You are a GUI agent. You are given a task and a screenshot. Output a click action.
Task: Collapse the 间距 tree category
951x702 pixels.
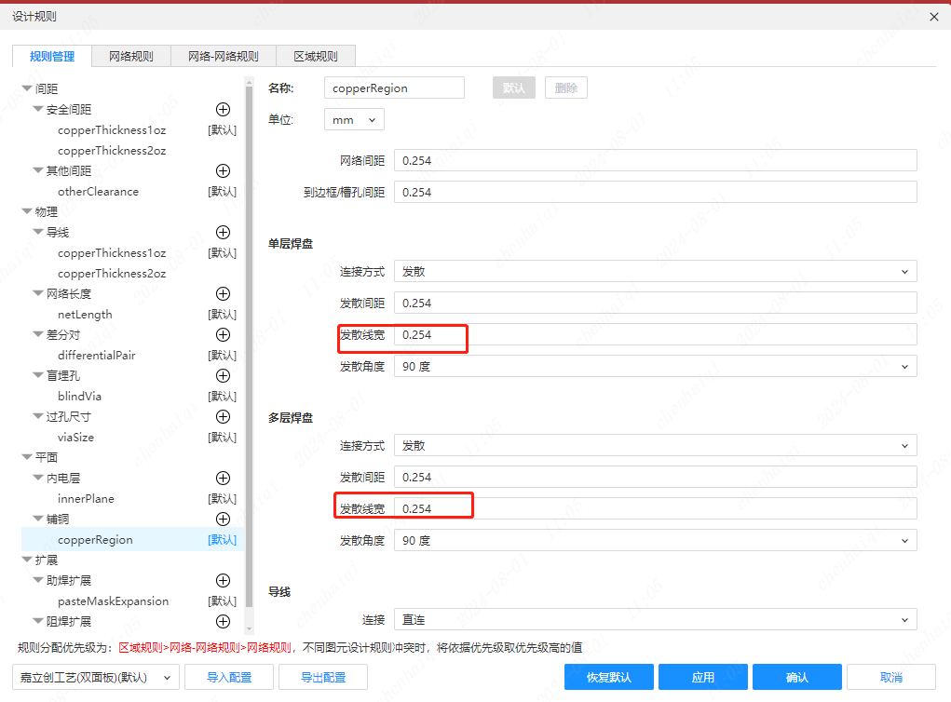click(27, 89)
